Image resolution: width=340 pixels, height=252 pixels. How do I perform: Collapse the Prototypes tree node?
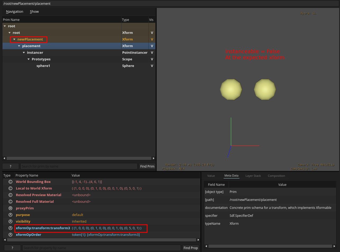pos(29,59)
